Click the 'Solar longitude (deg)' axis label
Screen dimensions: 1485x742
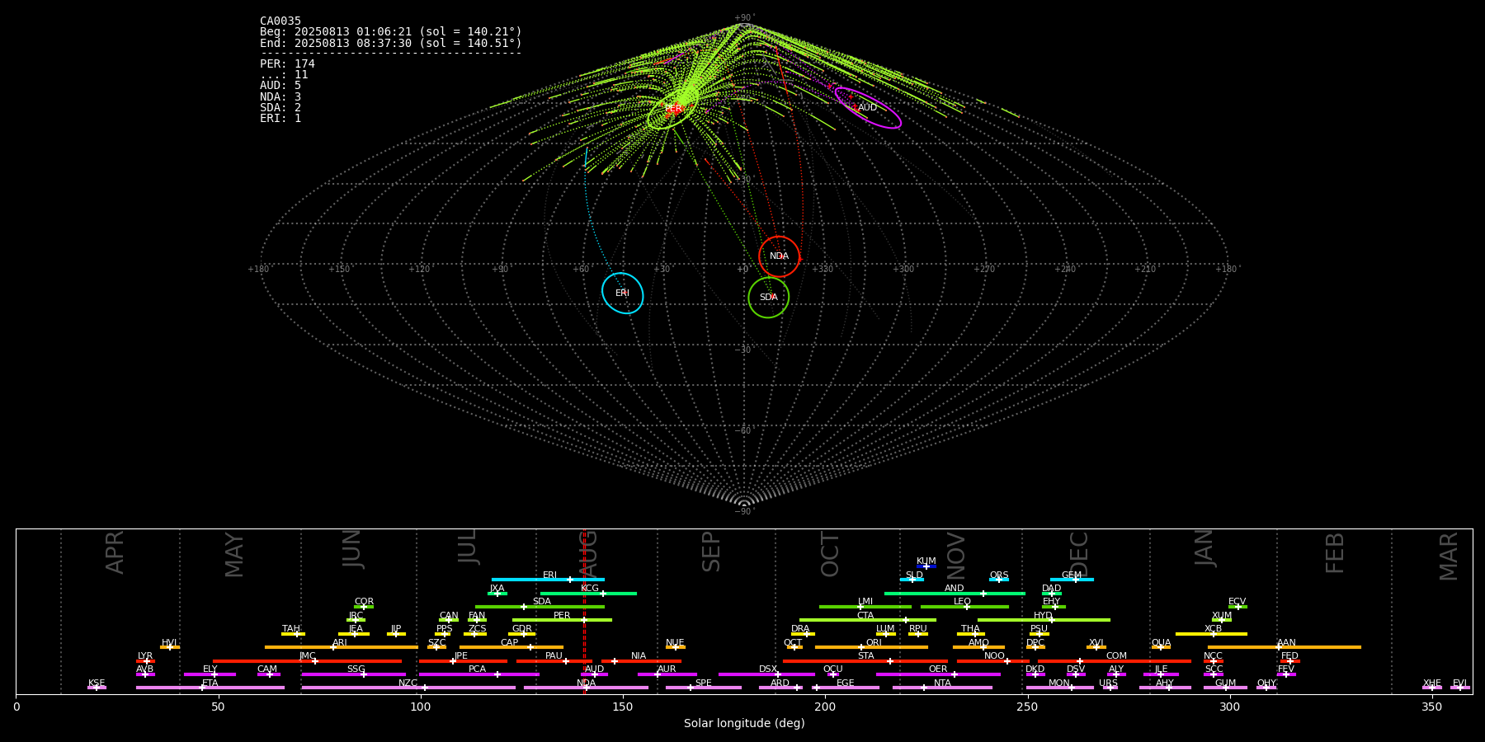744,724
